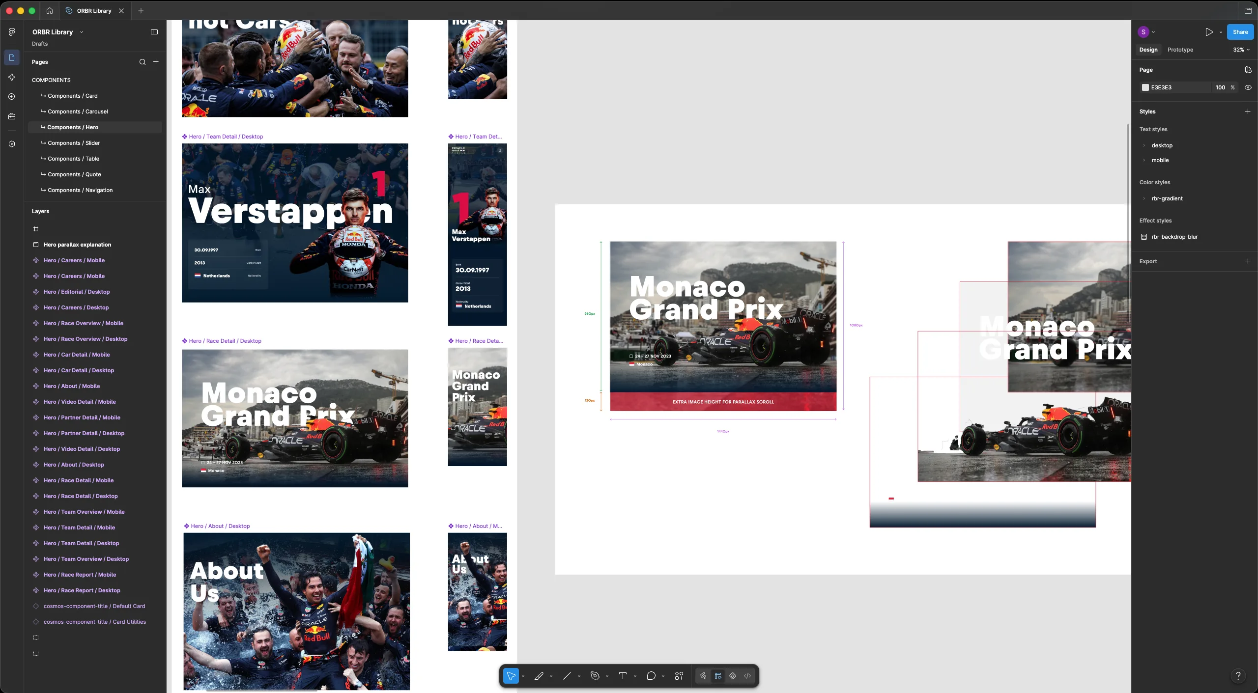Viewport: 1258px width, 693px height.
Task: Select the Line tool in the toolbar
Action: pos(567,676)
